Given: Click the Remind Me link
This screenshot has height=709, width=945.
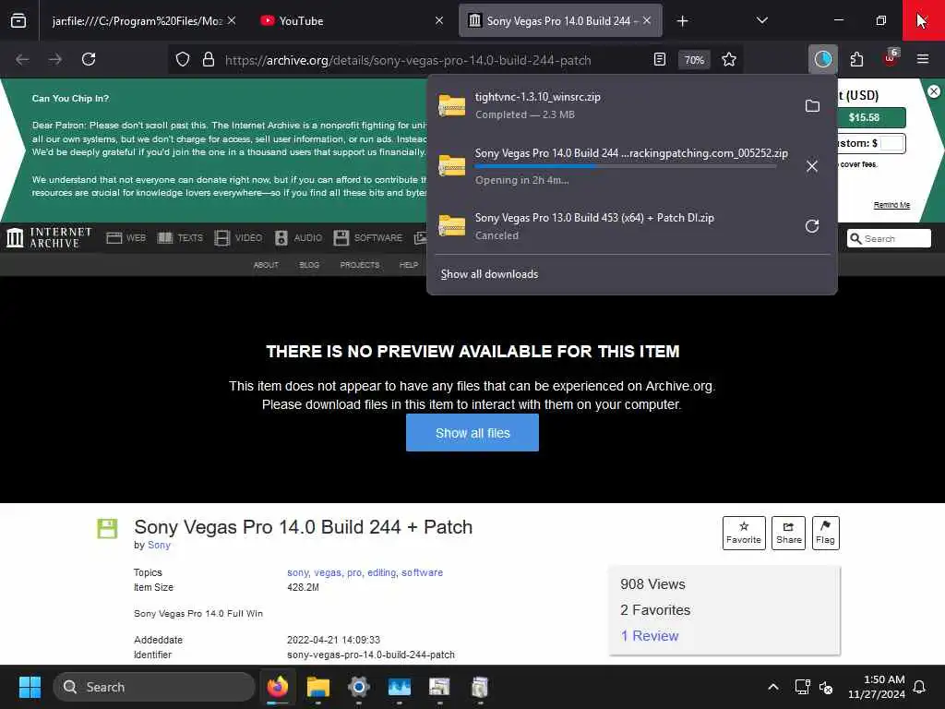Looking at the screenshot, I should pyautogui.click(x=891, y=205).
